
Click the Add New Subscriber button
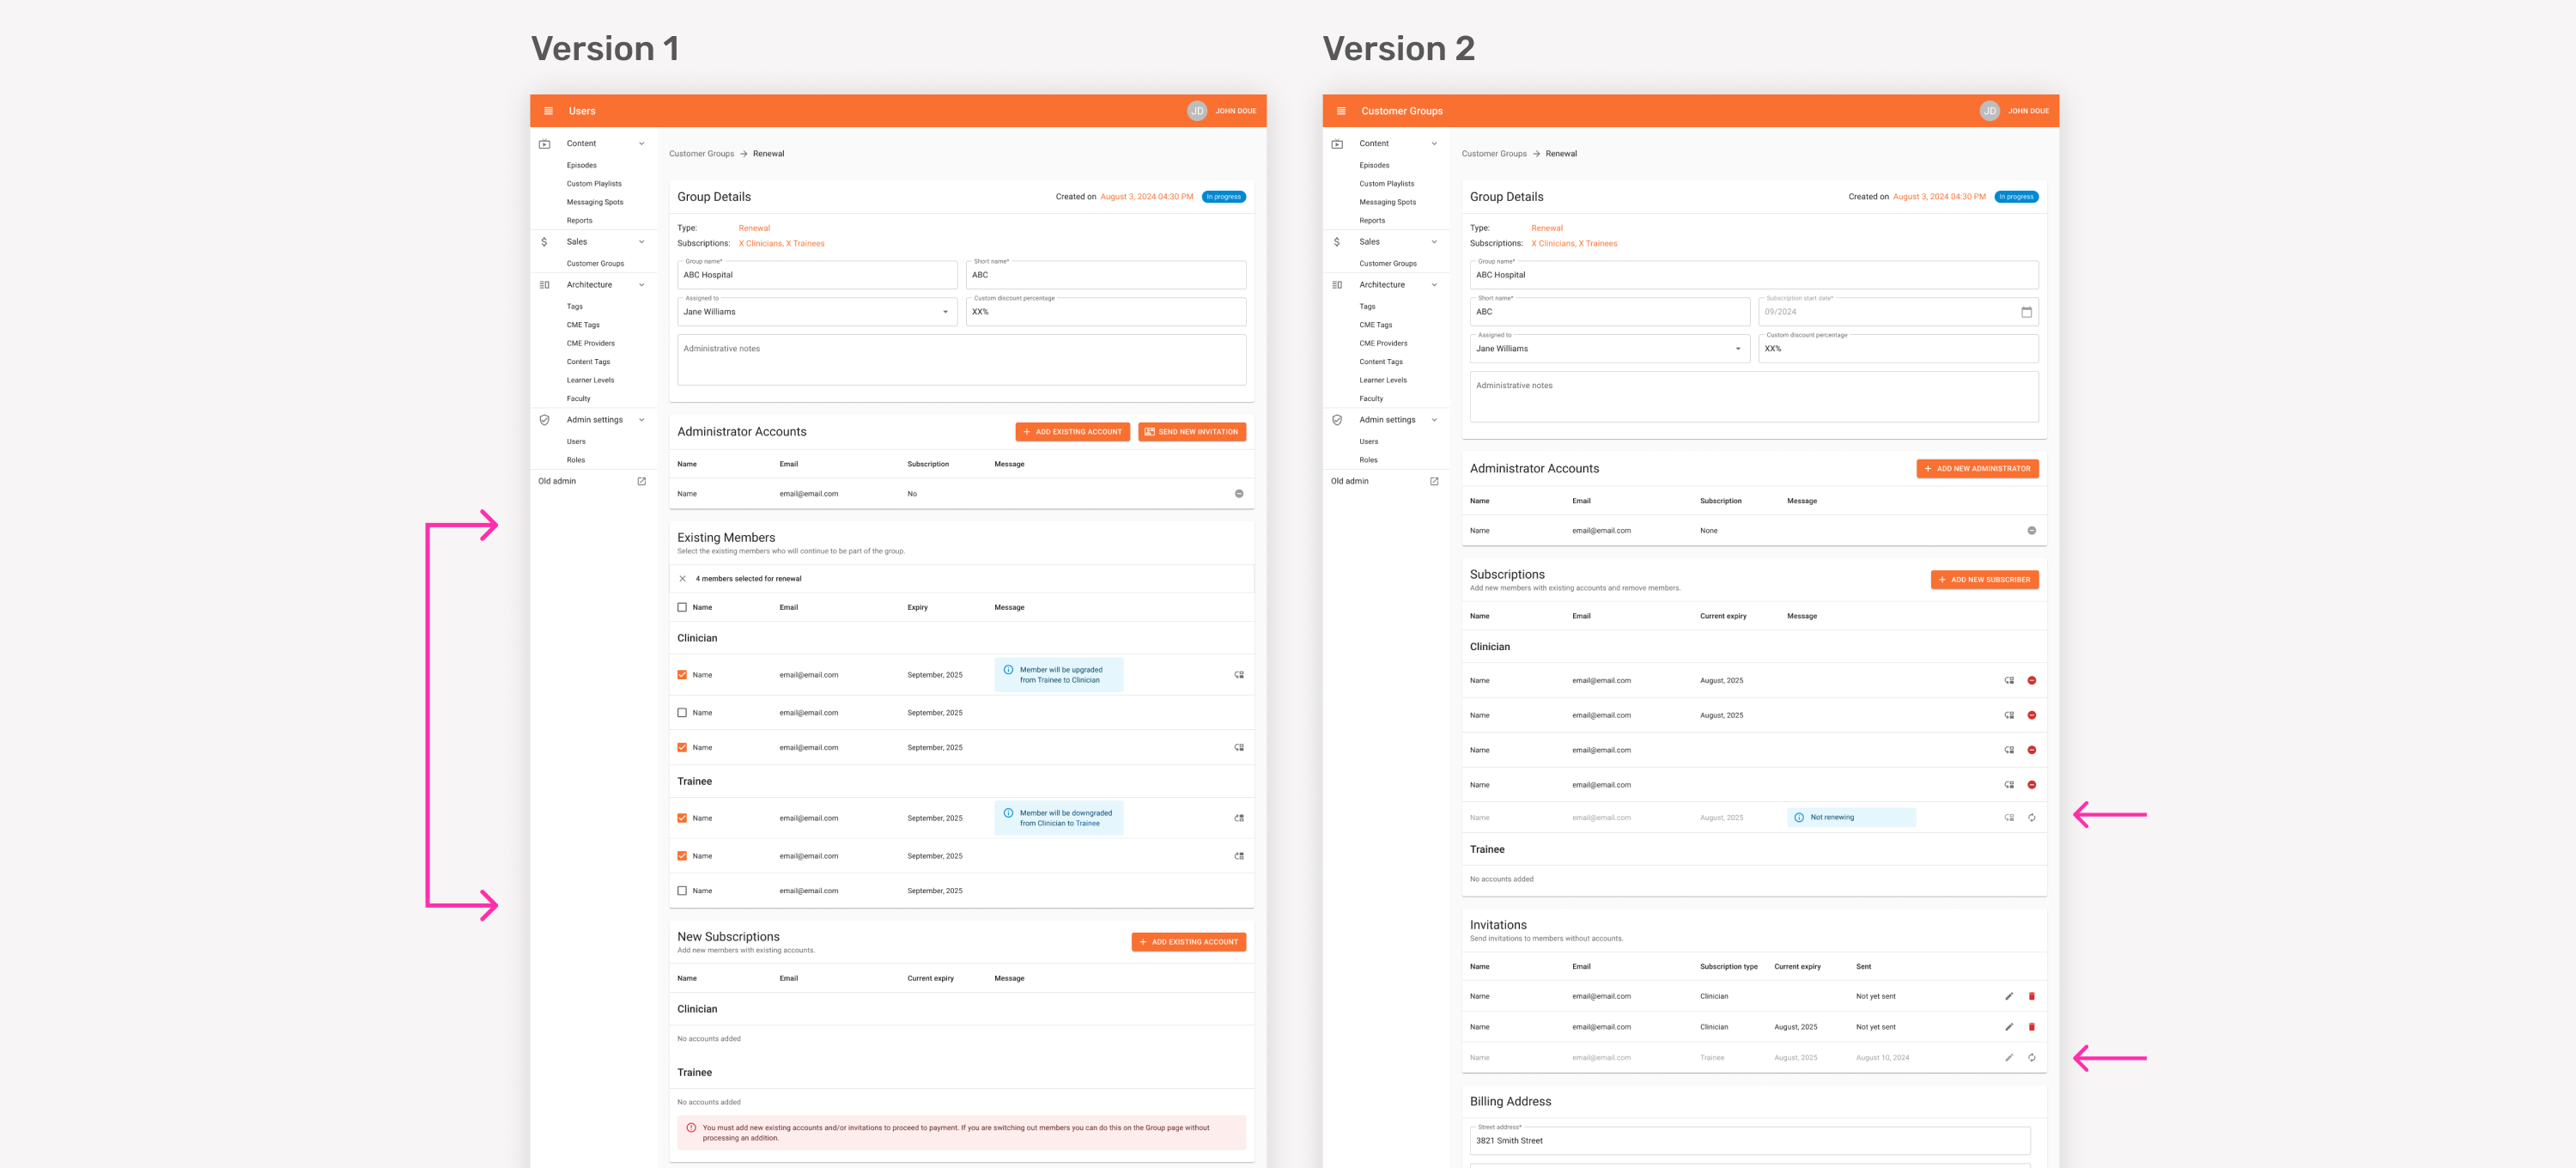pyautogui.click(x=1984, y=580)
